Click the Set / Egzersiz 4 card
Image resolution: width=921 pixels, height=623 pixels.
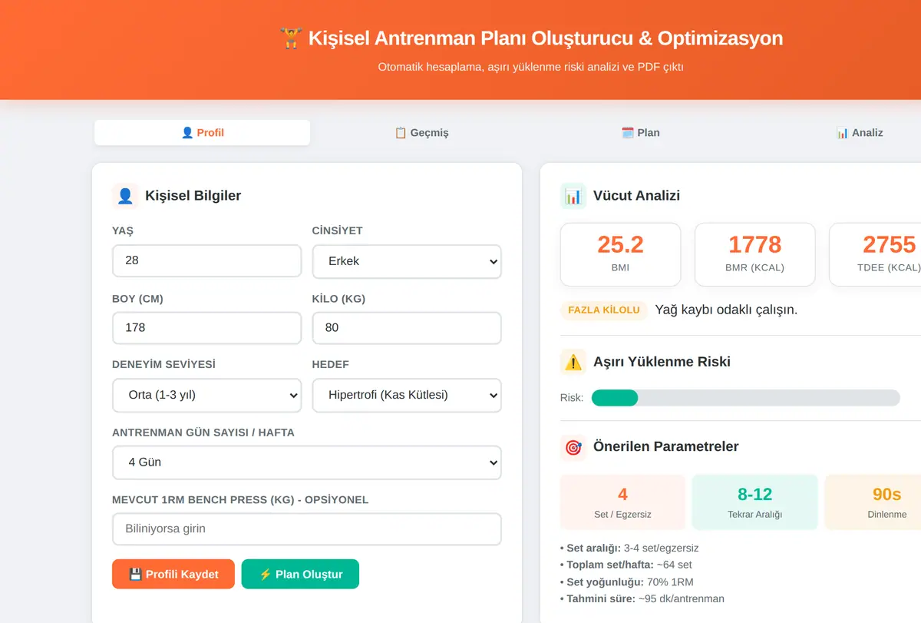(x=622, y=502)
